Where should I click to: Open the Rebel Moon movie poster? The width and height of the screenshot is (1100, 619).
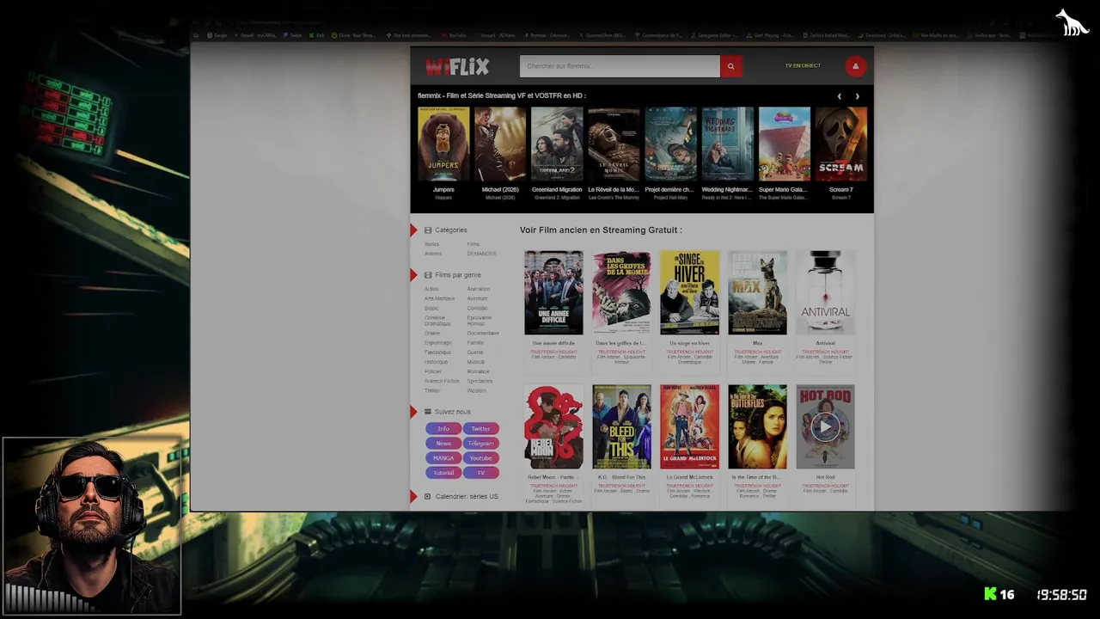(x=553, y=426)
